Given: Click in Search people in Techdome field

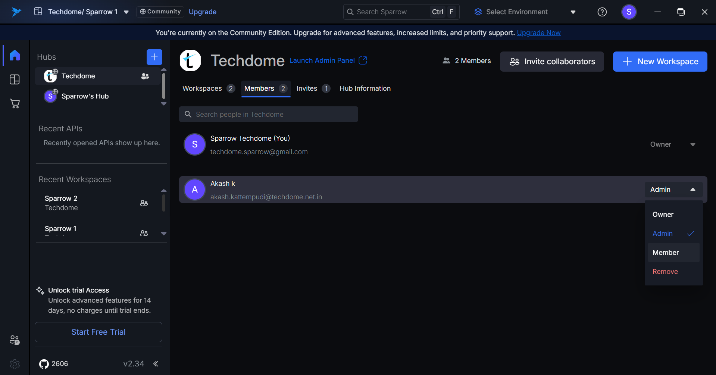Looking at the screenshot, I should pos(269,115).
